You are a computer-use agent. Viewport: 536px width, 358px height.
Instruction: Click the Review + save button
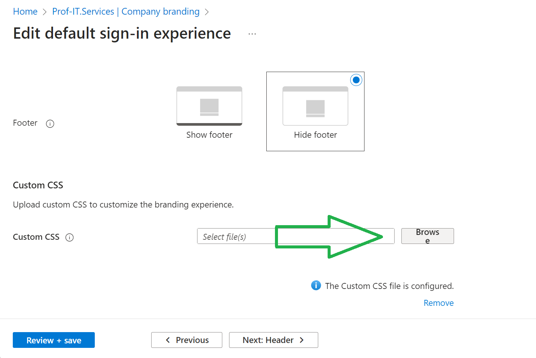point(53,340)
